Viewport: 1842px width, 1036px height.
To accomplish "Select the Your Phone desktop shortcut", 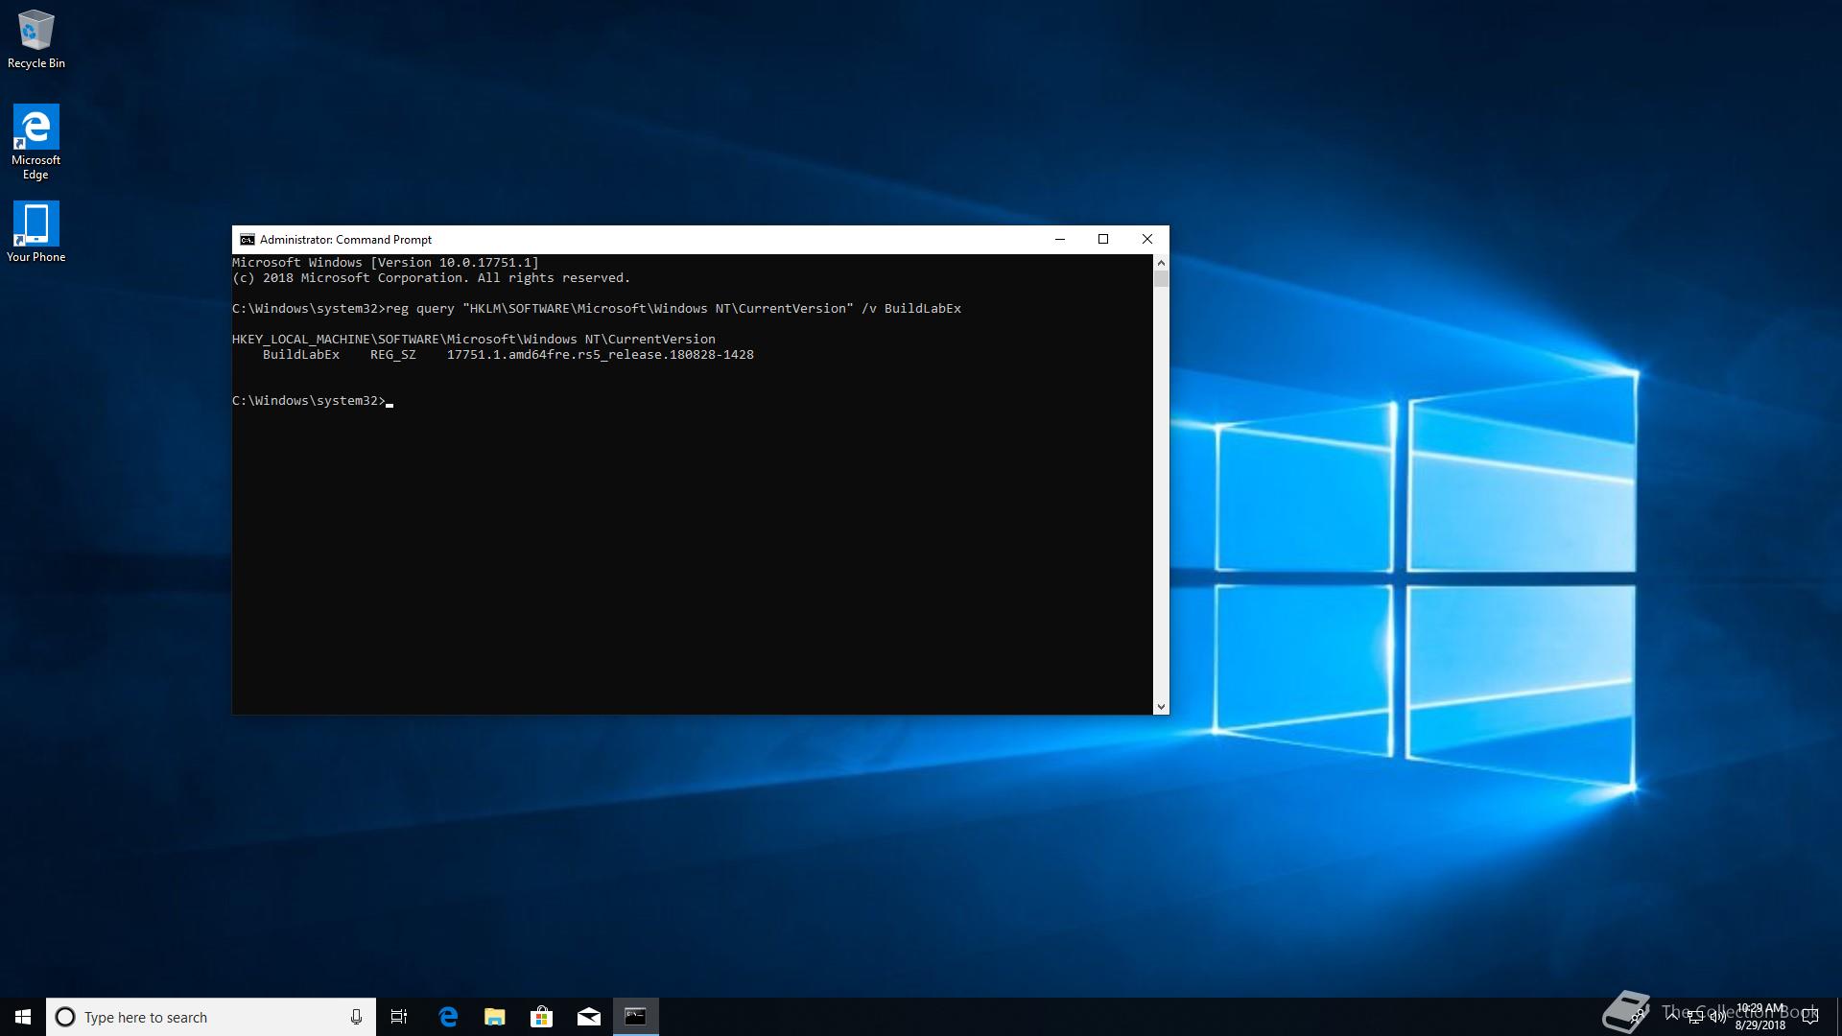I will 36,231.
